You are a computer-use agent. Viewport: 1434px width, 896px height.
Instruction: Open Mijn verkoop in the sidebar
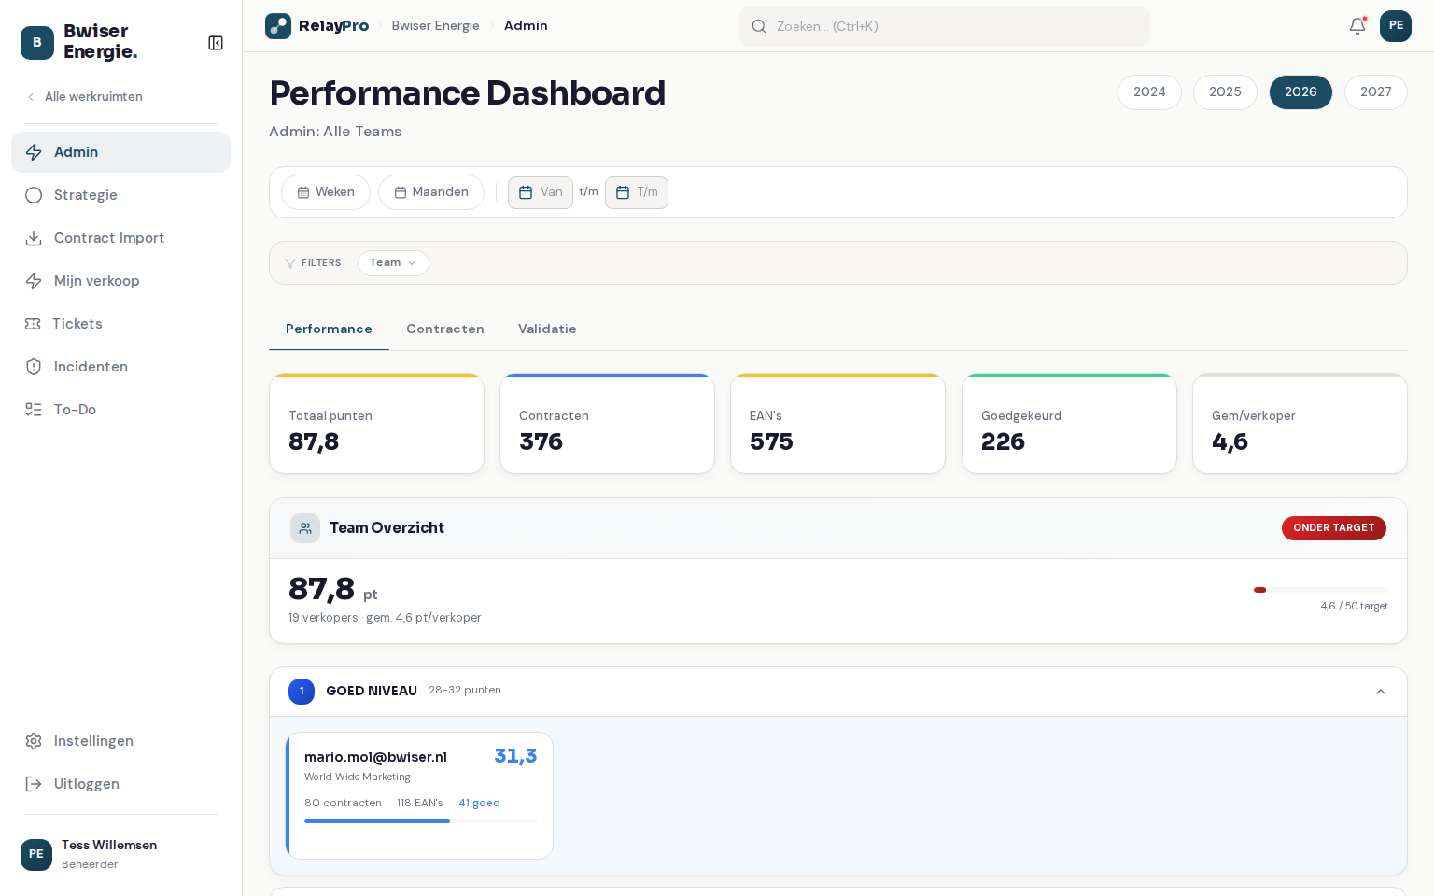click(120, 281)
